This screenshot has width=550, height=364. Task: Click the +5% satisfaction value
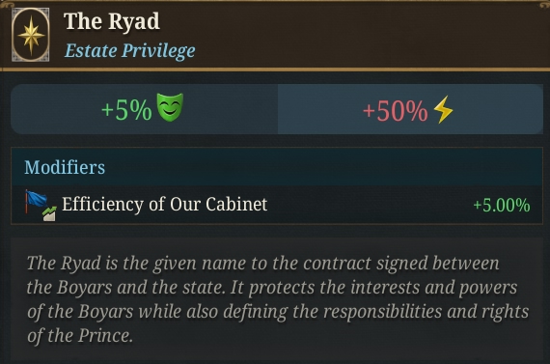126,110
